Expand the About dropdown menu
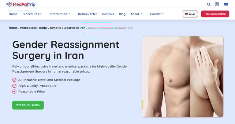 136,14
